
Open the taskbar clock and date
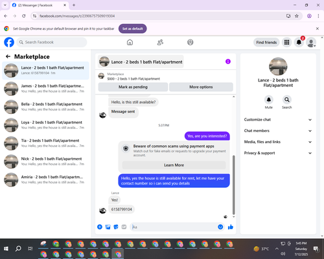pos(301,249)
